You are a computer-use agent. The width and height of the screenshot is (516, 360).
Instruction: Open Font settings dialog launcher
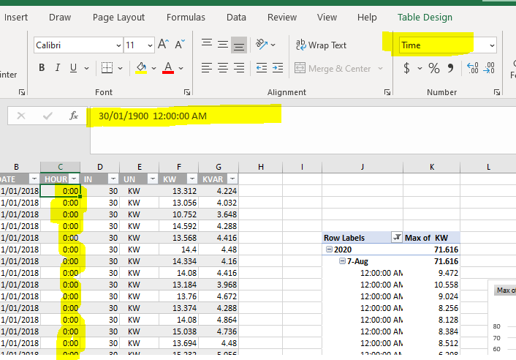(x=187, y=92)
